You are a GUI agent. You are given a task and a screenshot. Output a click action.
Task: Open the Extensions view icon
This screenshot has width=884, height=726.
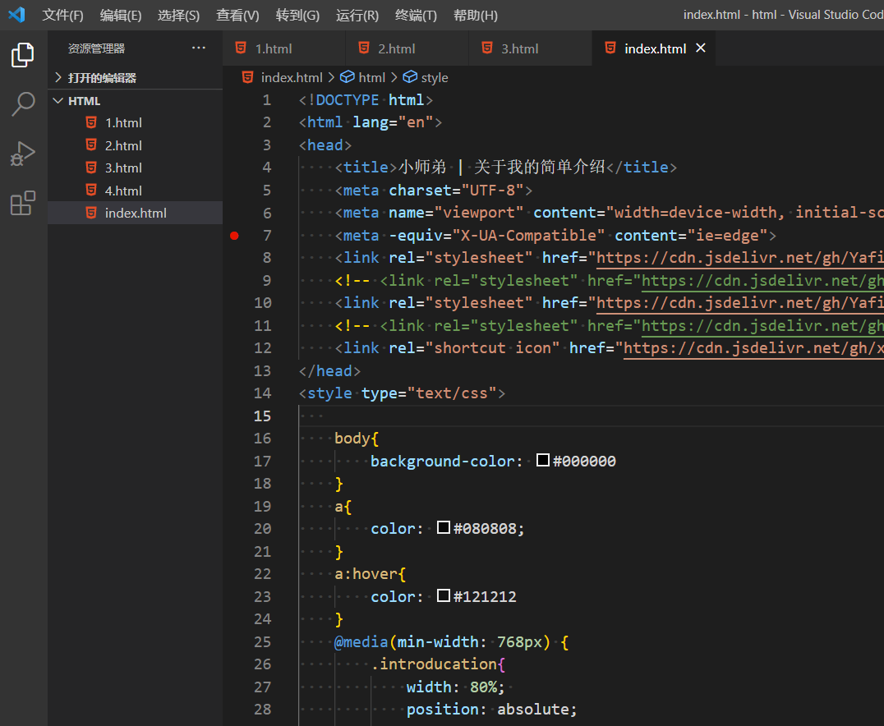tap(22, 203)
